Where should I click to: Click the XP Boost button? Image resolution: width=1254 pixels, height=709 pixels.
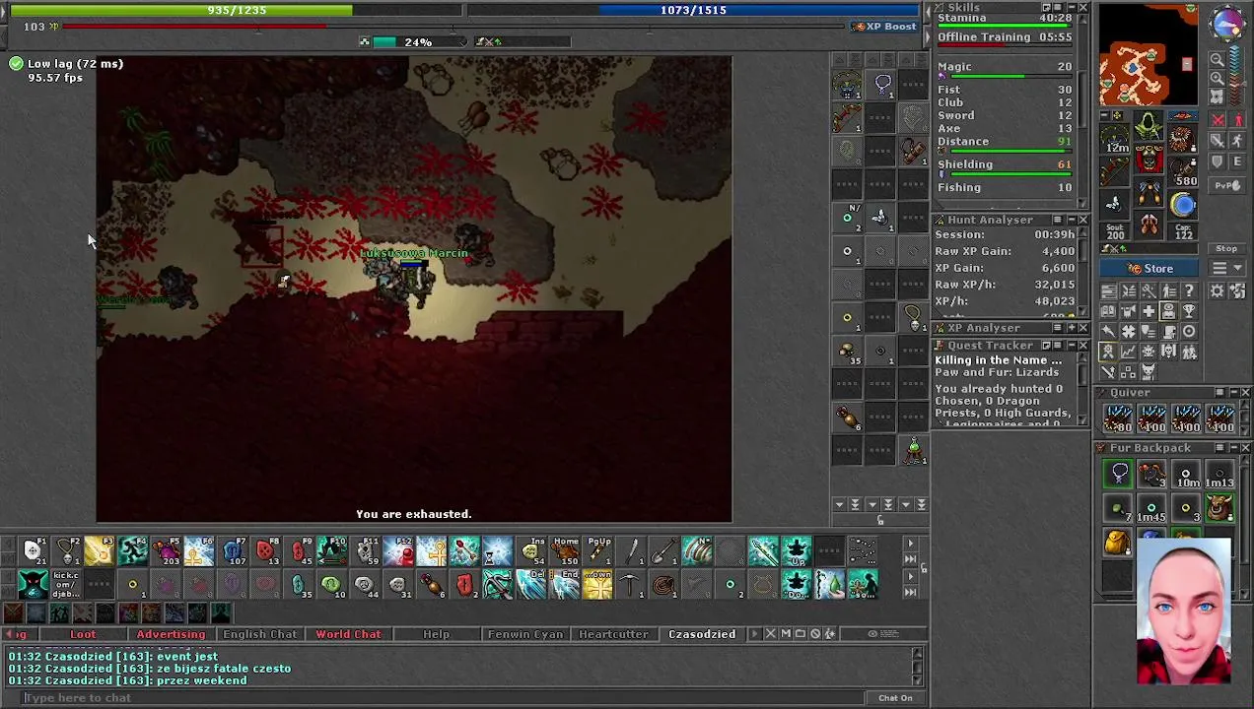884,27
